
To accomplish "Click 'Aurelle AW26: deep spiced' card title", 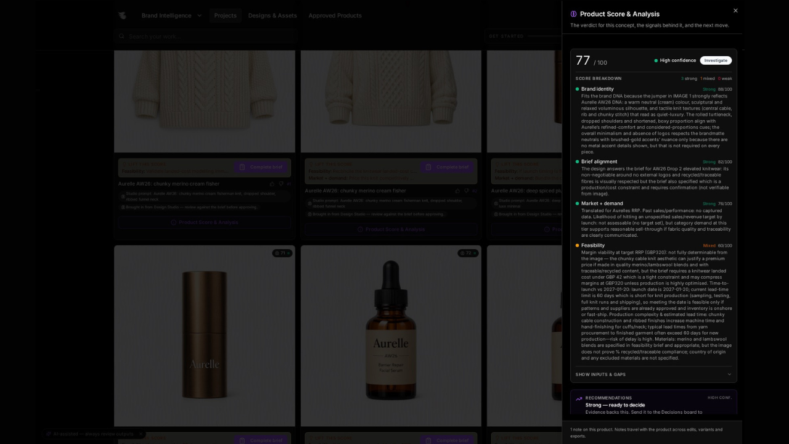I will point(526,191).
